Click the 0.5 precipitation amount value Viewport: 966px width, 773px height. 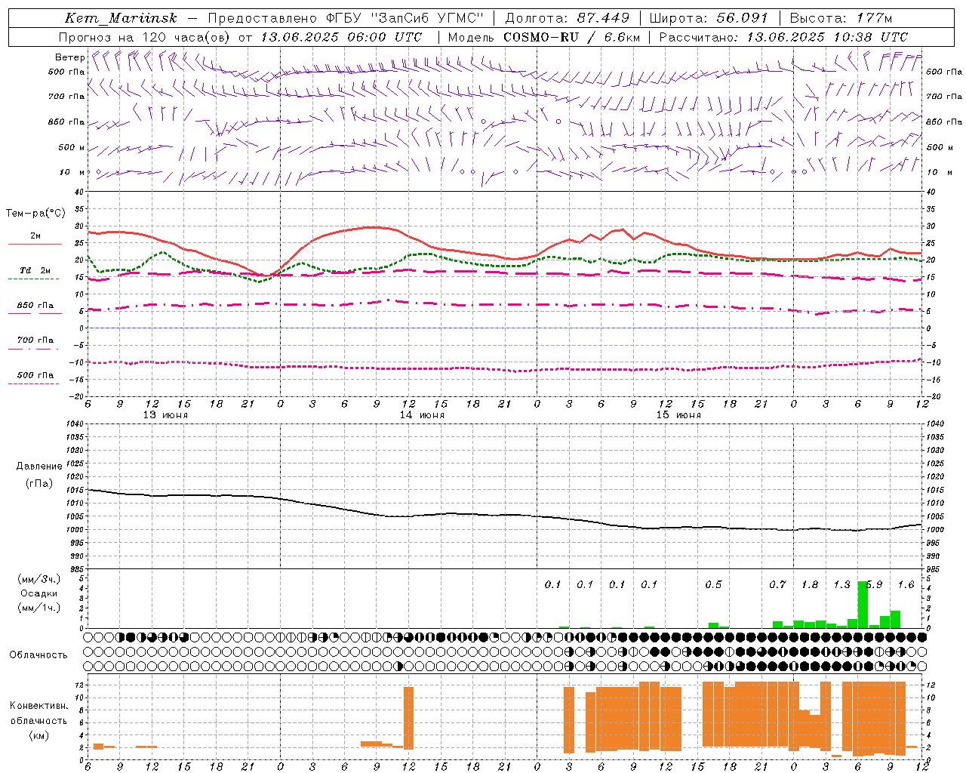point(713,585)
